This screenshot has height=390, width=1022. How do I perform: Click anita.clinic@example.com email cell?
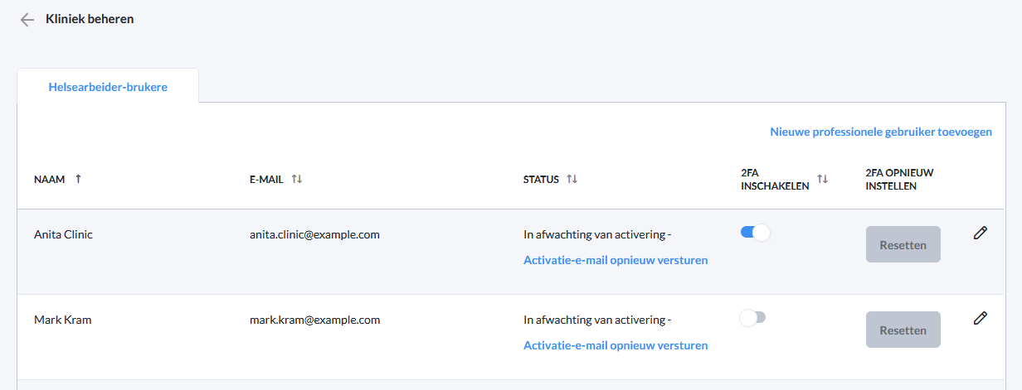(x=314, y=234)
